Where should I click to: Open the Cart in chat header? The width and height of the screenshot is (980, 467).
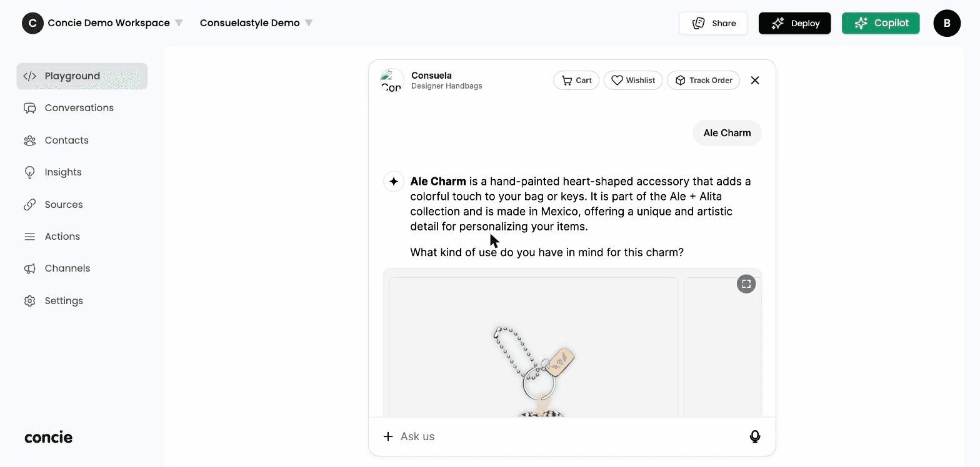point(576,81)
